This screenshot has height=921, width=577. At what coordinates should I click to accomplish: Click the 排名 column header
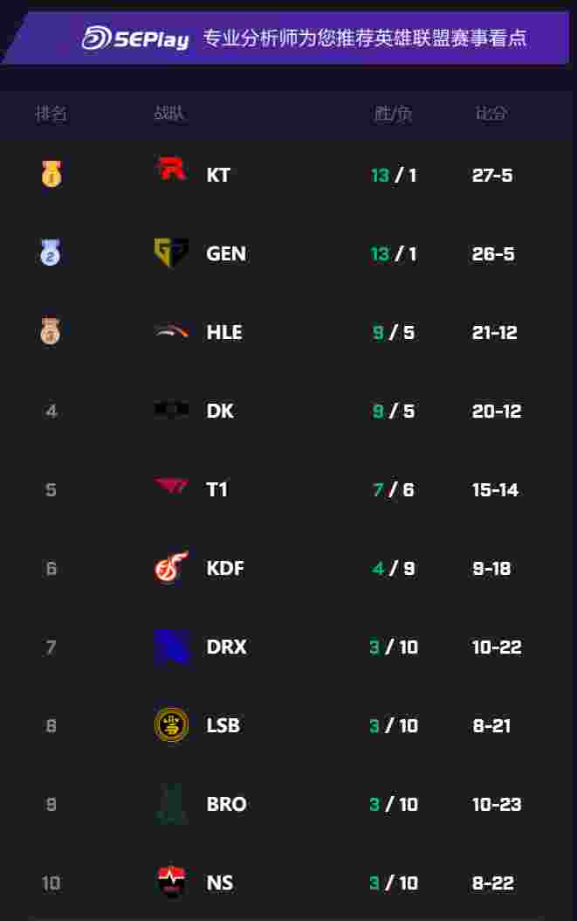click(x=51, y=114)
